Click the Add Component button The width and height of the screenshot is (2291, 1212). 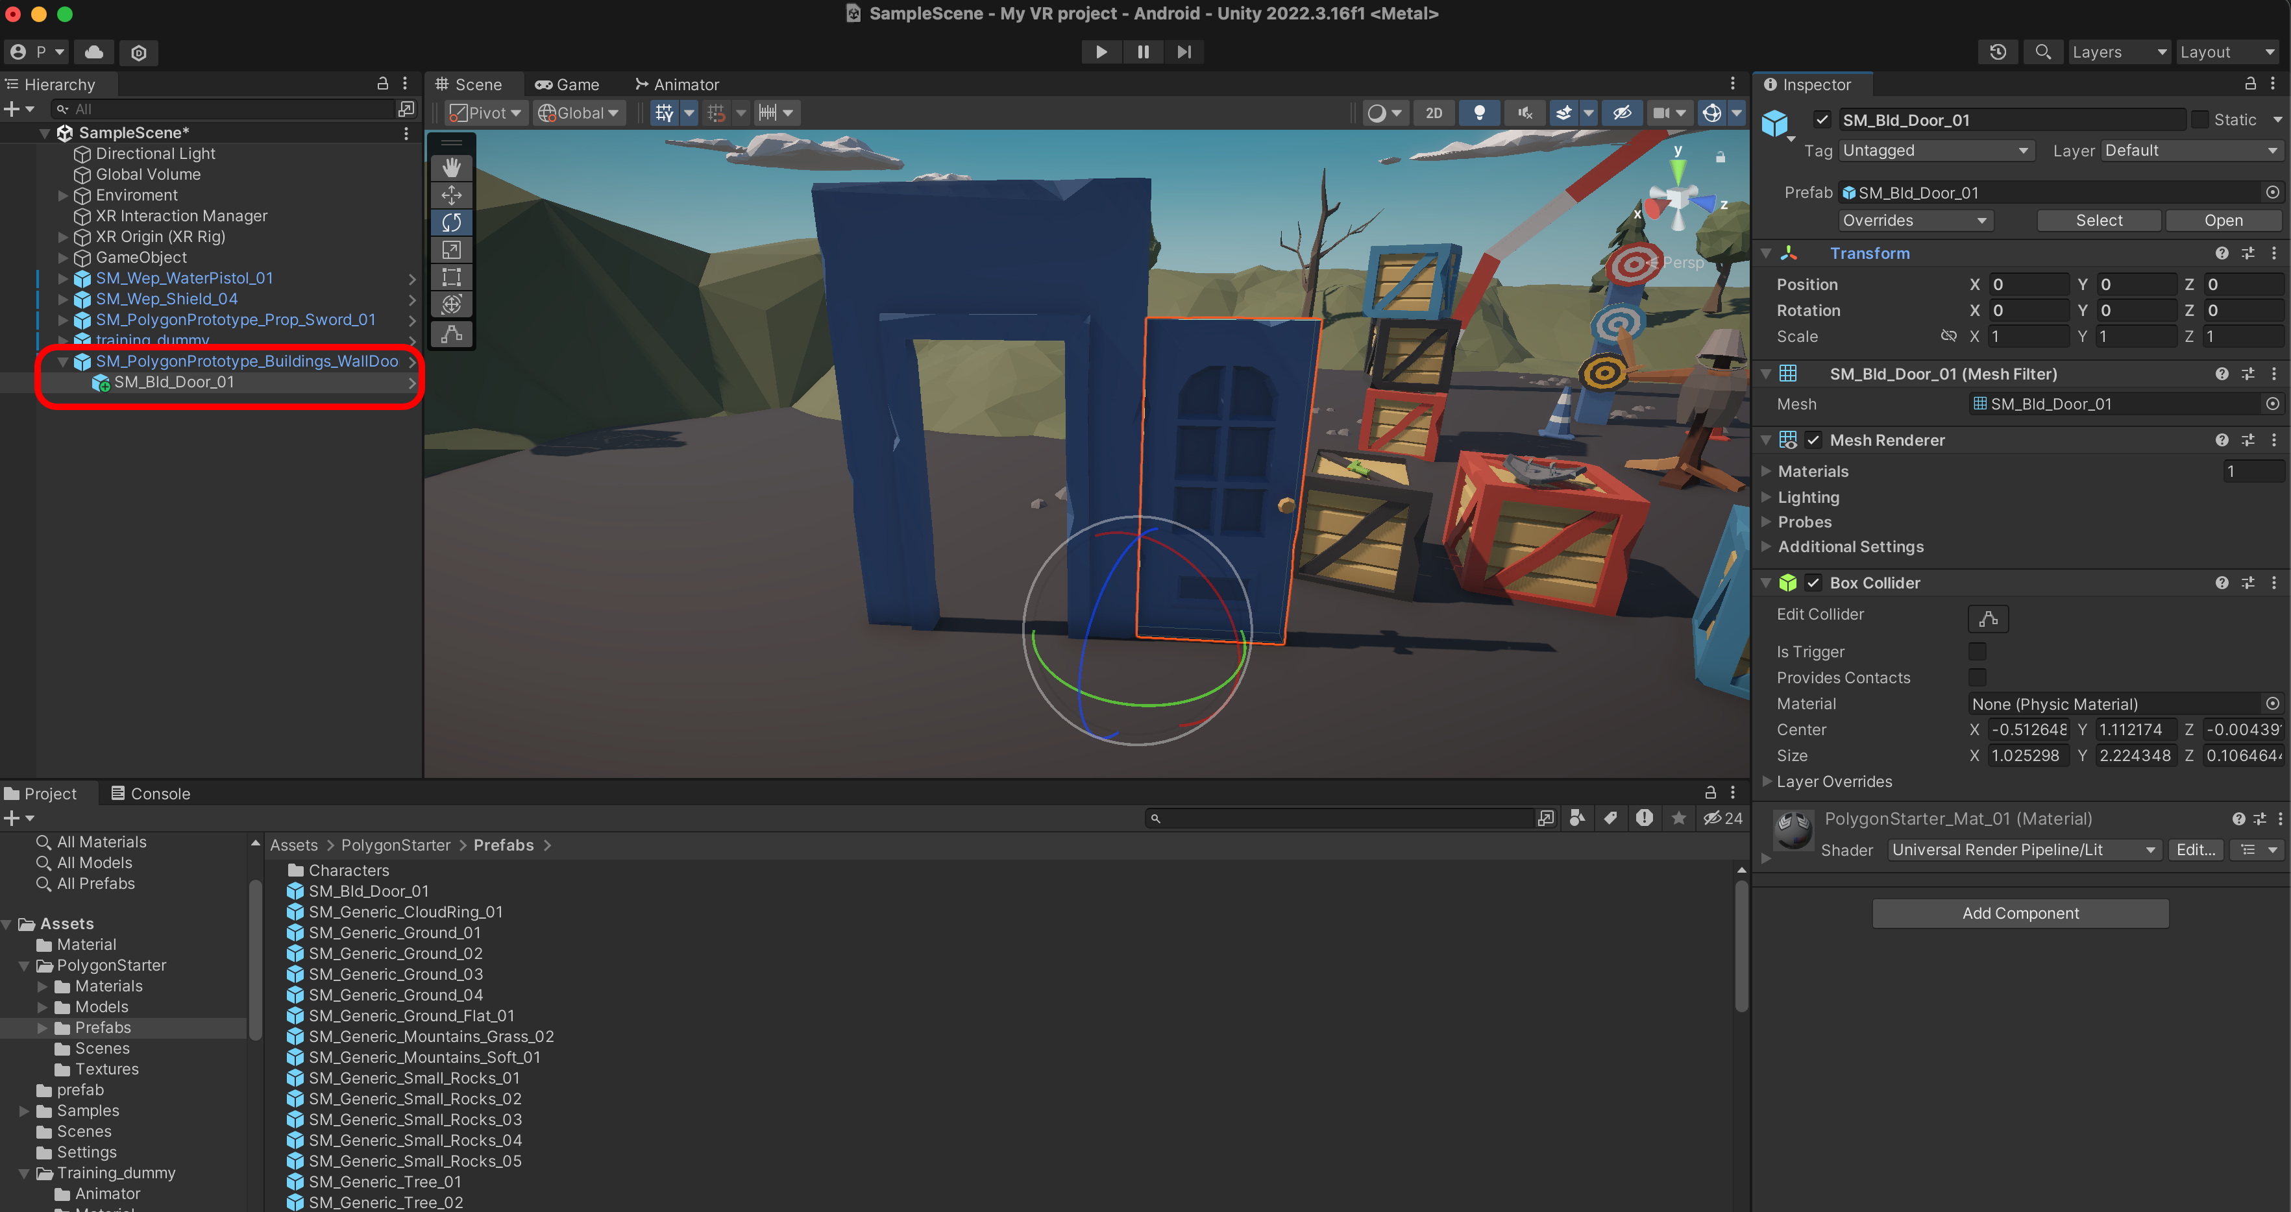tap(2020, 914)
